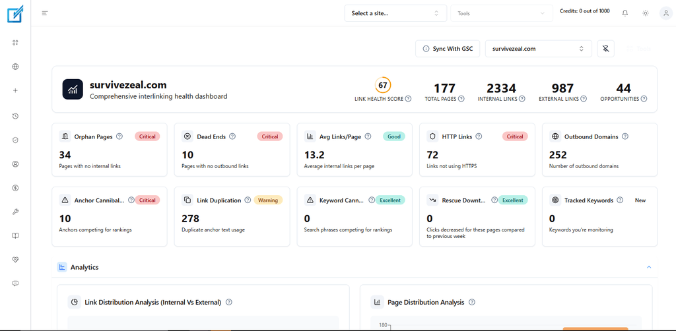Image resolution: width=676 pixels, height=331 pixels.
Task: Click the wrench tools icon in sidebar
Action: (16, 212)
